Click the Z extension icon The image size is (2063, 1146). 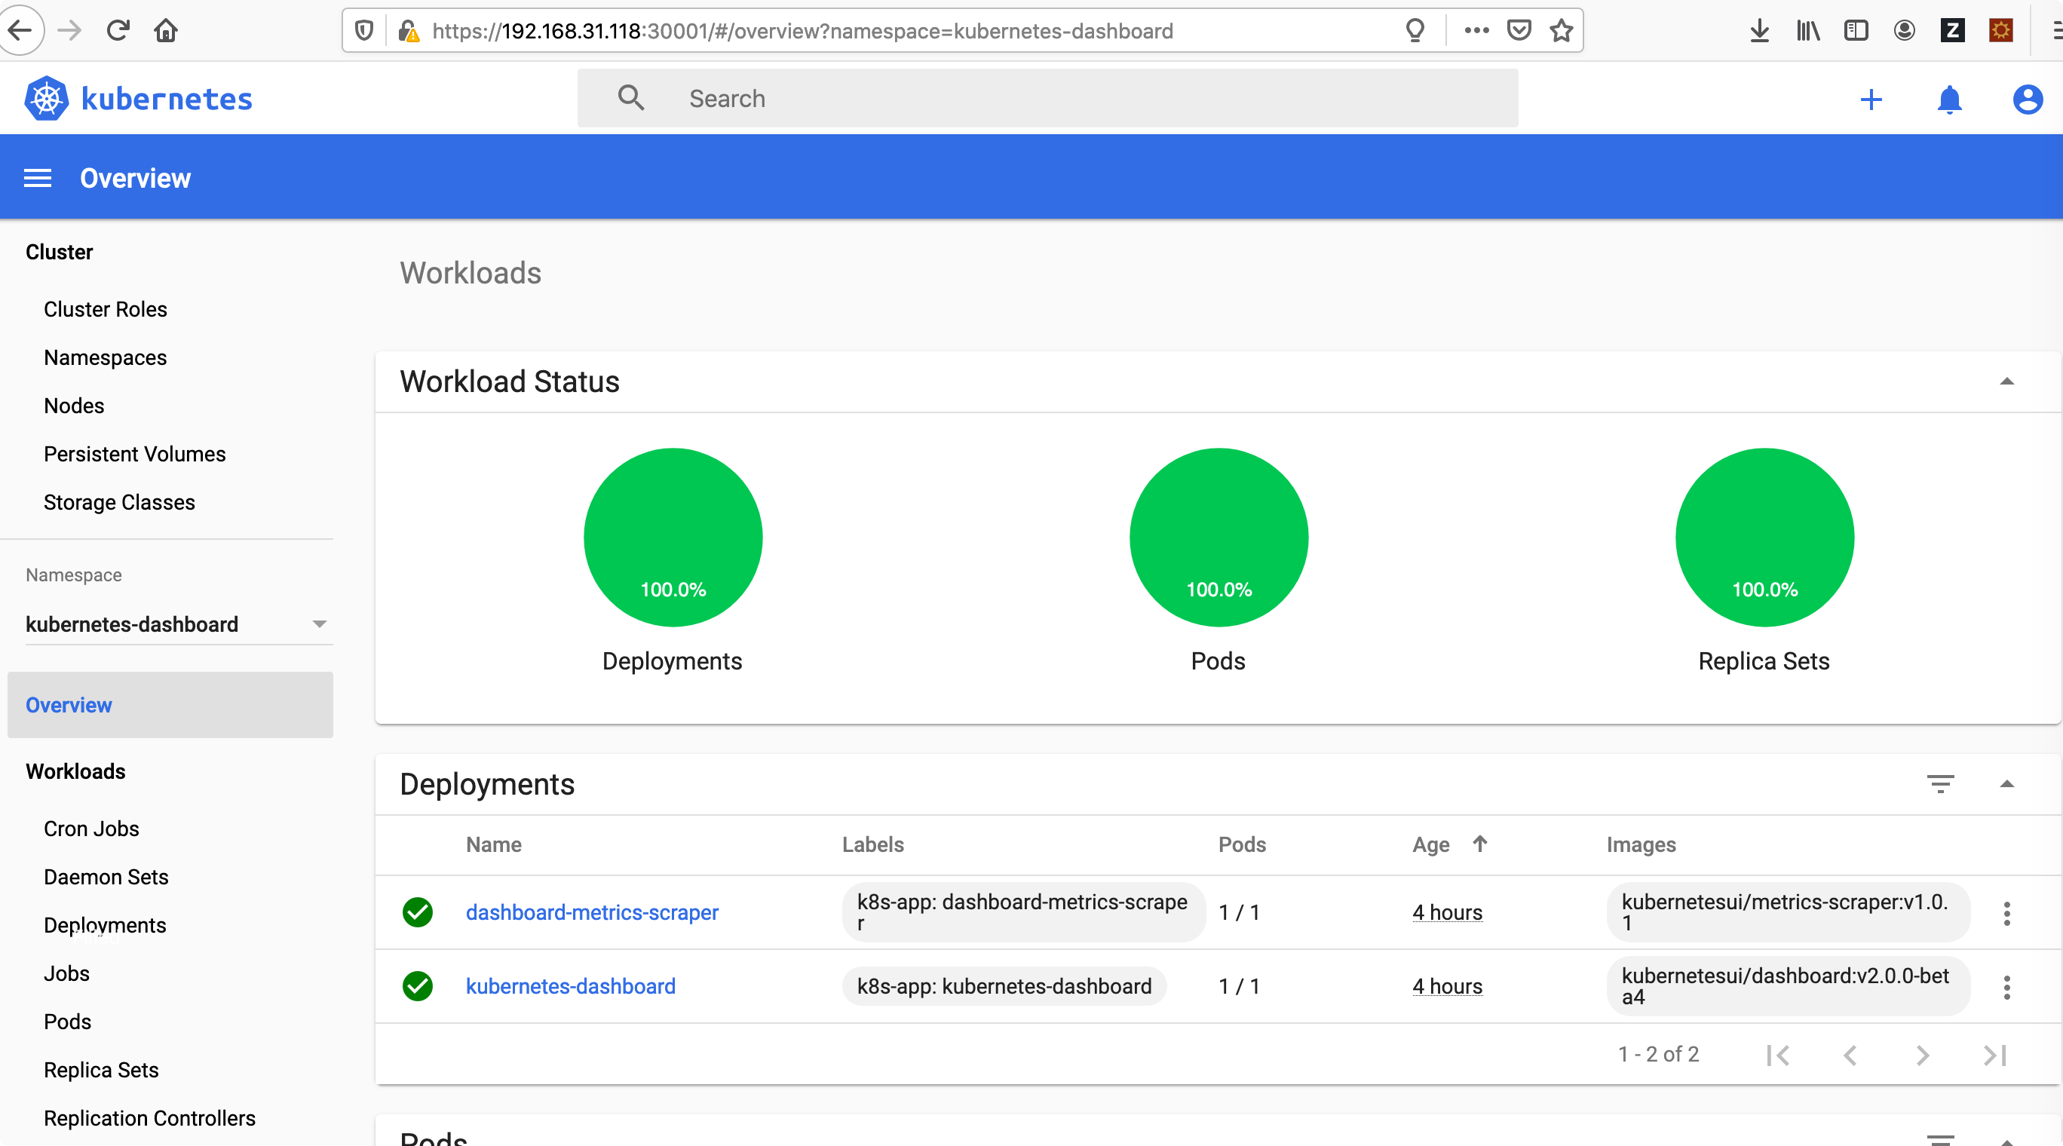tap(1952, 30)
